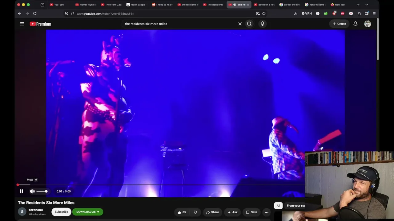Image resolution: width=394 pixels, height=221 pixels.
Task: Like the video with 85 likes
Action: coord(182,212)
